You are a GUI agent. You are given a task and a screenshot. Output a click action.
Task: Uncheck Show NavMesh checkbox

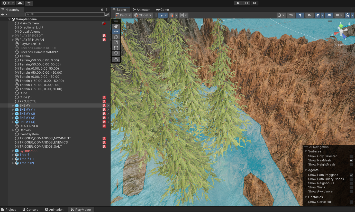point(351,160)
